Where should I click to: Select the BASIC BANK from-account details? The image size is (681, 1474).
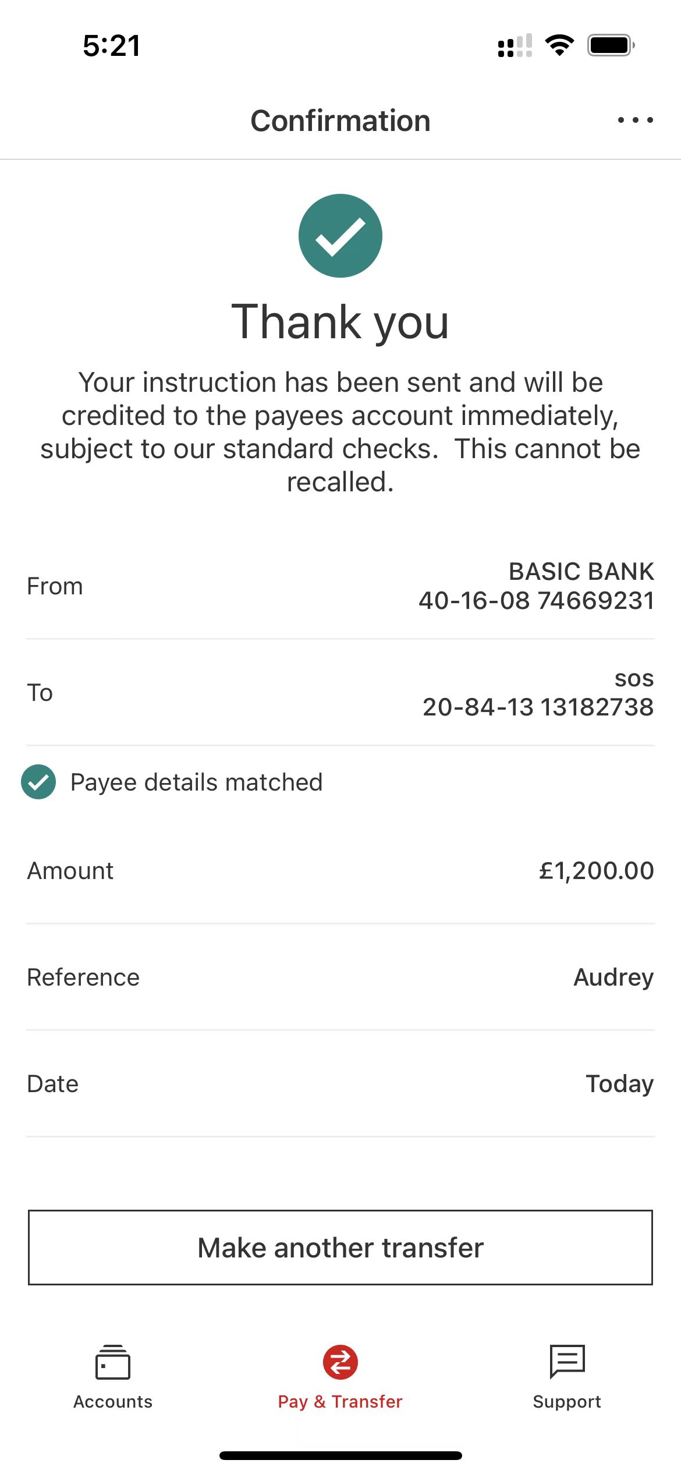coord(536,586)
